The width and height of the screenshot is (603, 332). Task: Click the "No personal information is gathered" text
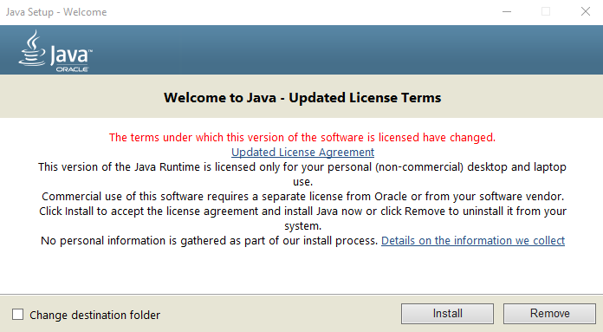tap(209, 241)
